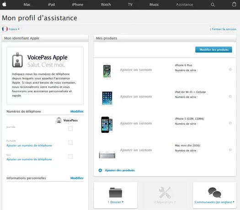Click the Modifier les produits button
This screenshot has width=240, height=210.
213,49
